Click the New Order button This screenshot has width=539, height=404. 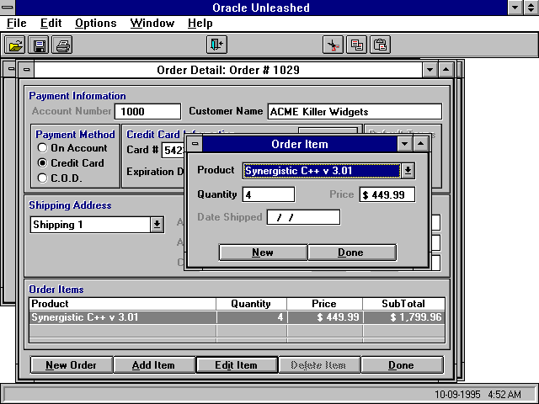pyautogui.click(x=71, y=365)
